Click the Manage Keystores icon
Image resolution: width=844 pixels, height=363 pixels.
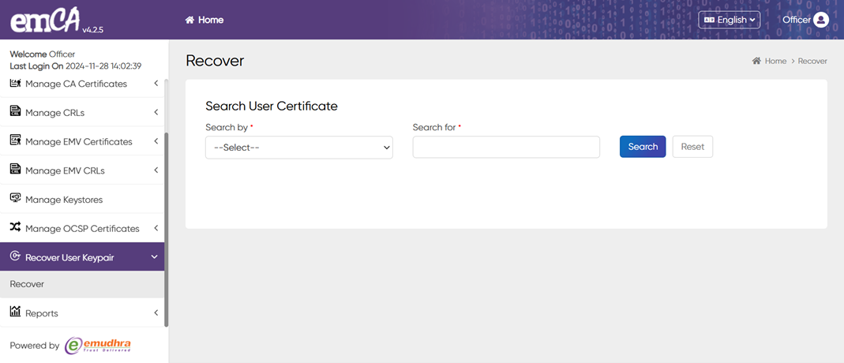click(x=15, y=199)
